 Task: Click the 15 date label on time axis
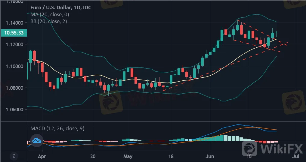(249, 156)
